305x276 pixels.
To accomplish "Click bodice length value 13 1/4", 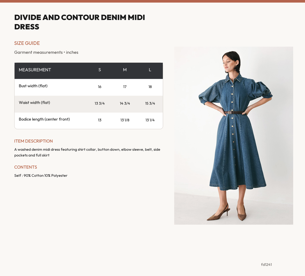I will (150, 120).
